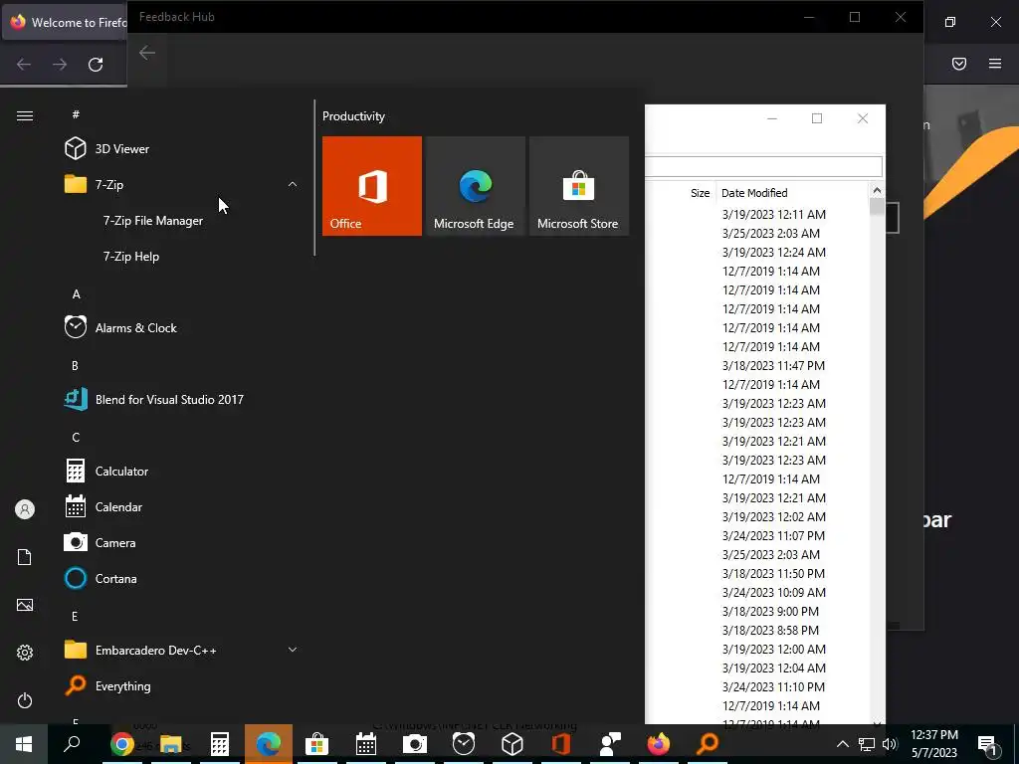Launch Everything search app from the list
The image size is (1019, 764).
coord(179,686)
